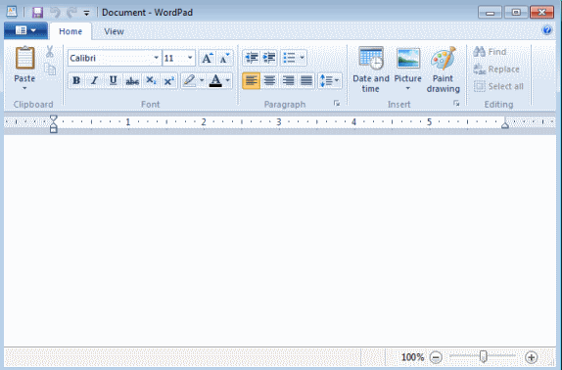Open the line spacing dropdown

(329, 81)
